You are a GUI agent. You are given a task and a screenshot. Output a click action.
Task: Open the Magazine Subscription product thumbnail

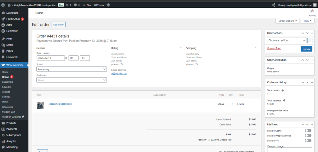40,106
